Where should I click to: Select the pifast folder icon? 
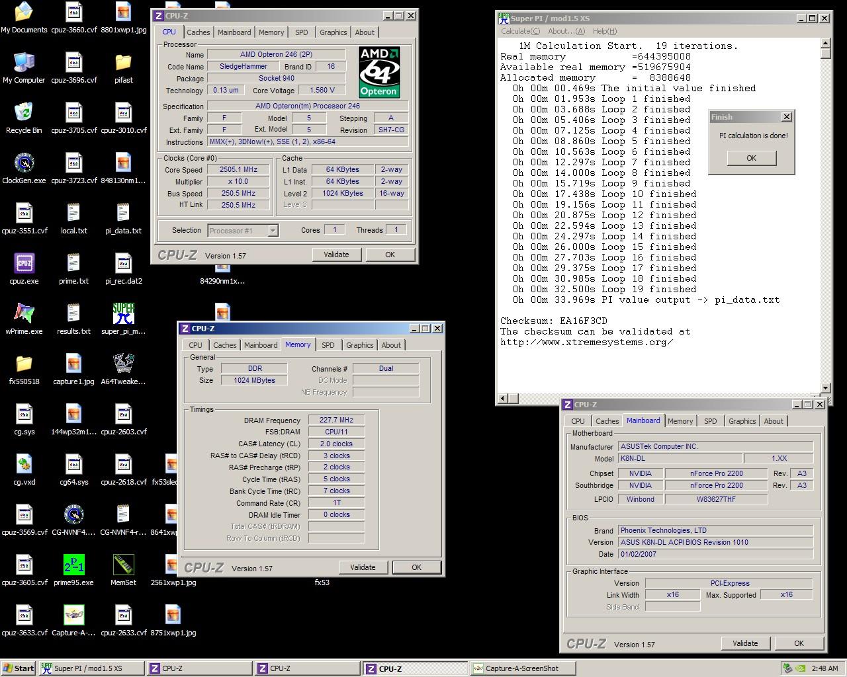(x=123, y=62)
